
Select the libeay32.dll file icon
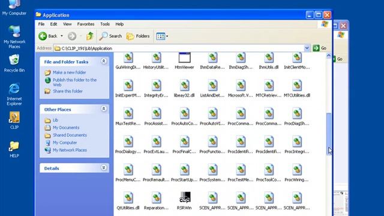click(184, 85)
